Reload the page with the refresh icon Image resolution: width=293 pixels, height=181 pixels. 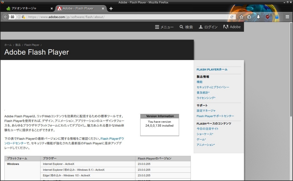[x=232, y=17]
